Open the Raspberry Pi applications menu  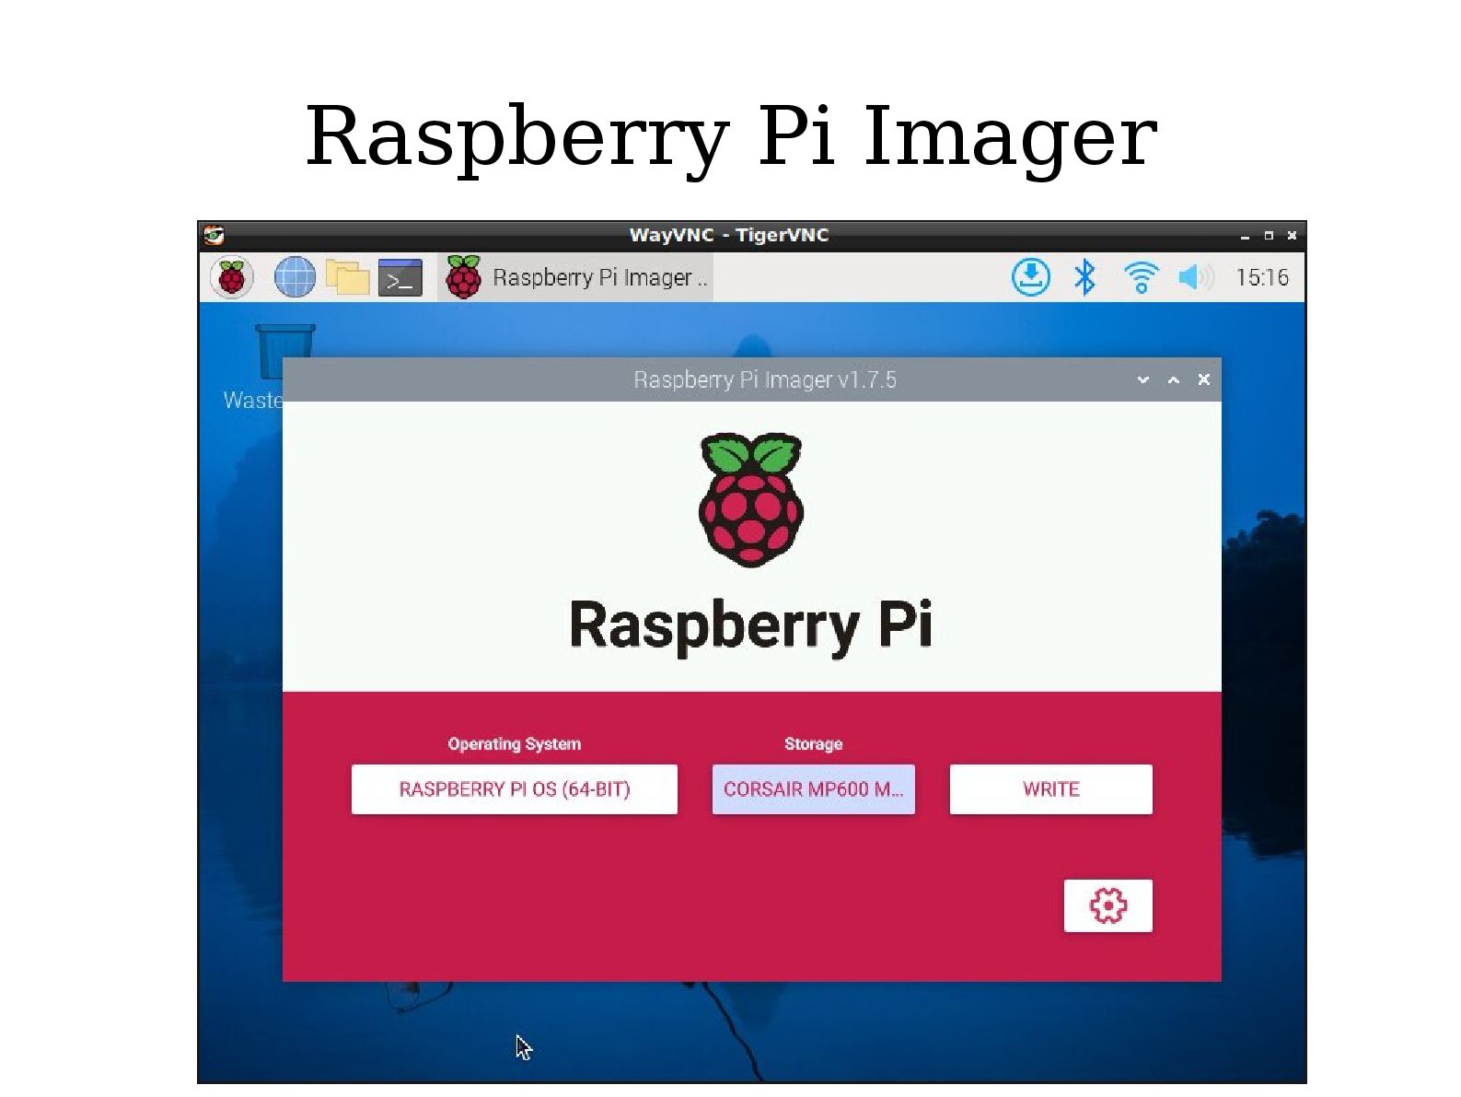point(231,276)
